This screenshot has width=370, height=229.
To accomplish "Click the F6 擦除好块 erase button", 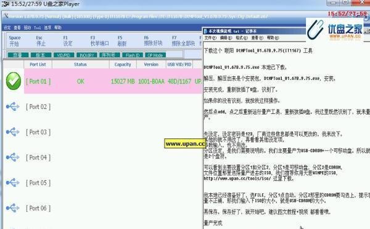I will [153, 41].
